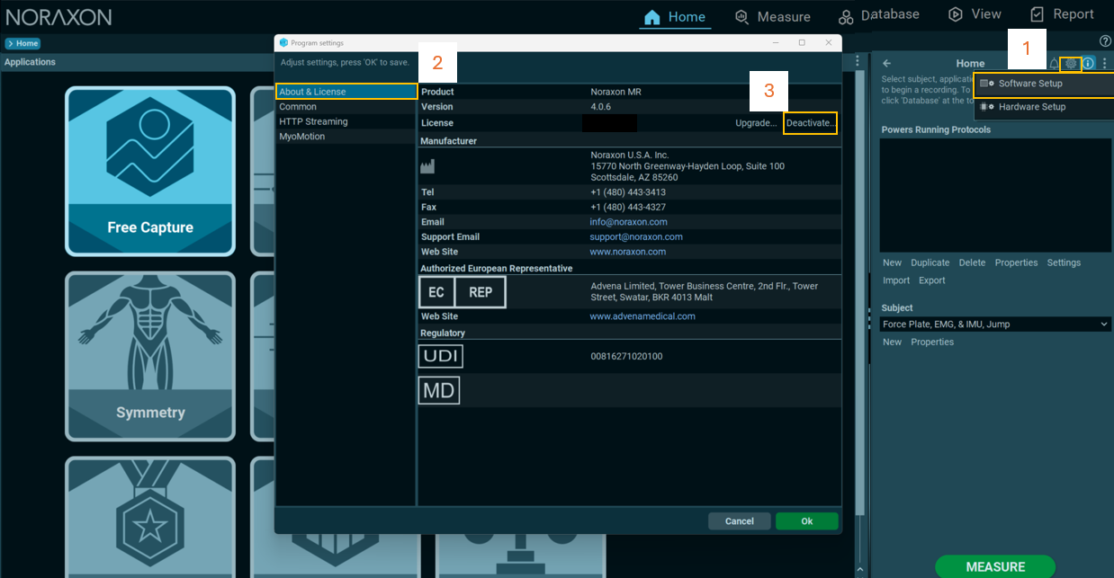Maximize the Program settings dialog

pyautogui.click(x=802, y=42)
